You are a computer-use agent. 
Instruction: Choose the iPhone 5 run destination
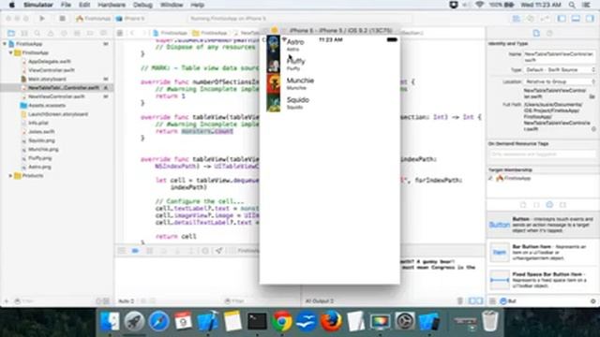131,19
